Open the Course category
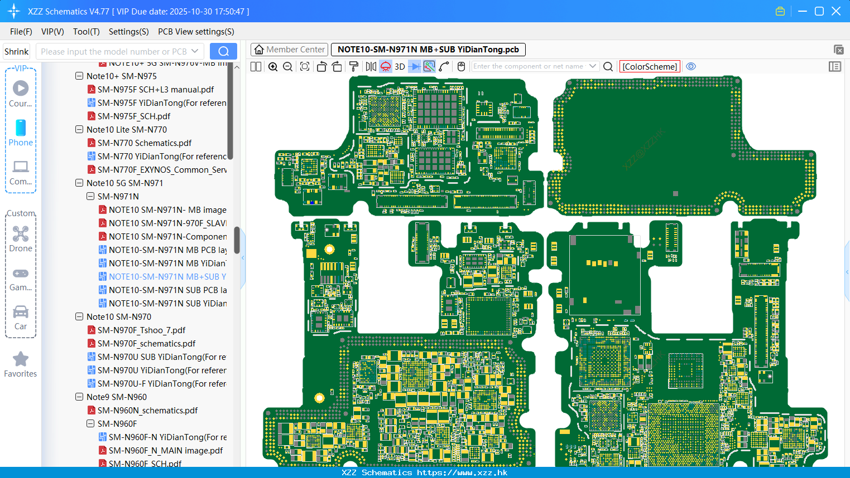 coord(21,94)
